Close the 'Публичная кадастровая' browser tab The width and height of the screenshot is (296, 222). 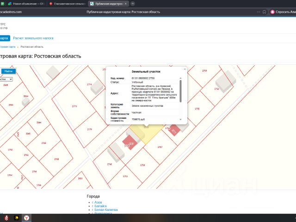coord(125,4)
